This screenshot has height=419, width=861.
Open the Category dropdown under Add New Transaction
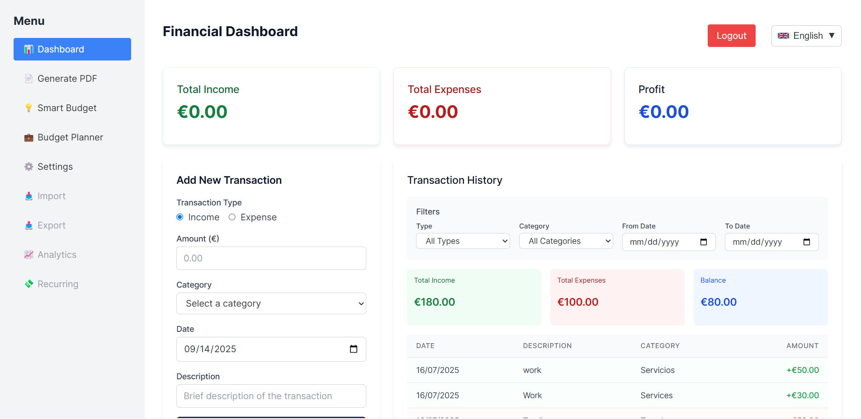click(x=271, y=303)
